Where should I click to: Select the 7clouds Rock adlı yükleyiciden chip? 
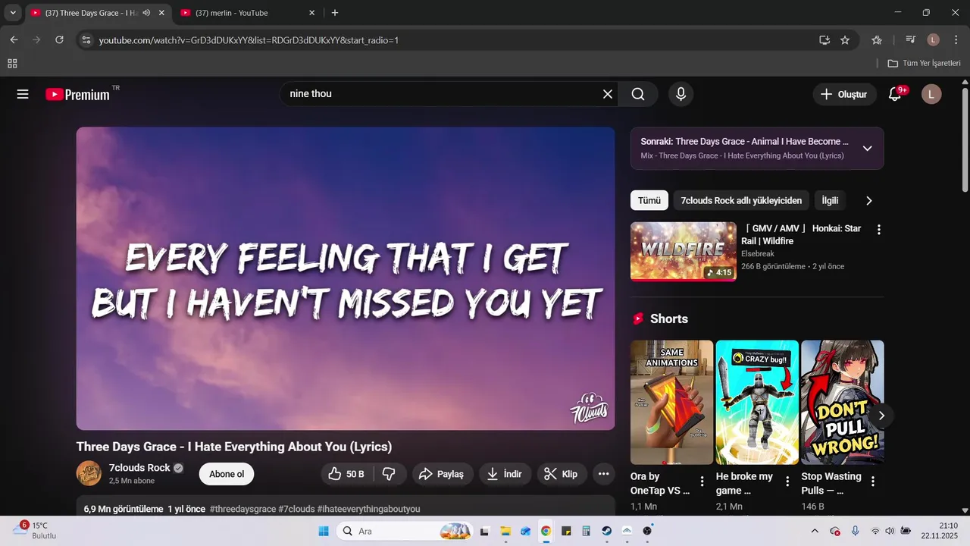tap(741, 200)
